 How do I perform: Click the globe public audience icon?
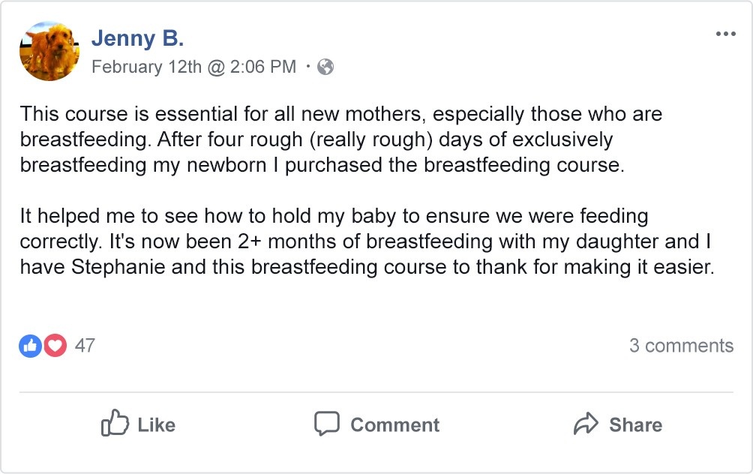point(325,67)
